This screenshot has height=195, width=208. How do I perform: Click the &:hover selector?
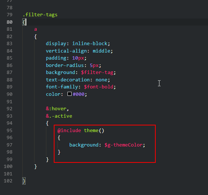56,109
